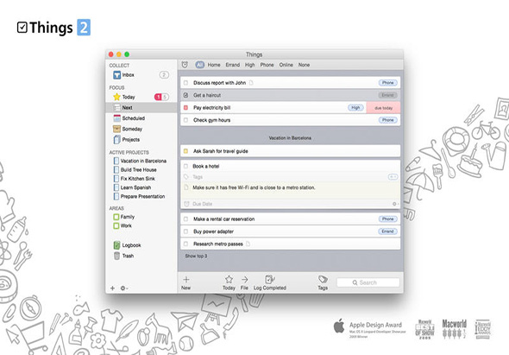Click the New to-do plus toolbar icon
This screenshot has height=355, width=509.
186,280
